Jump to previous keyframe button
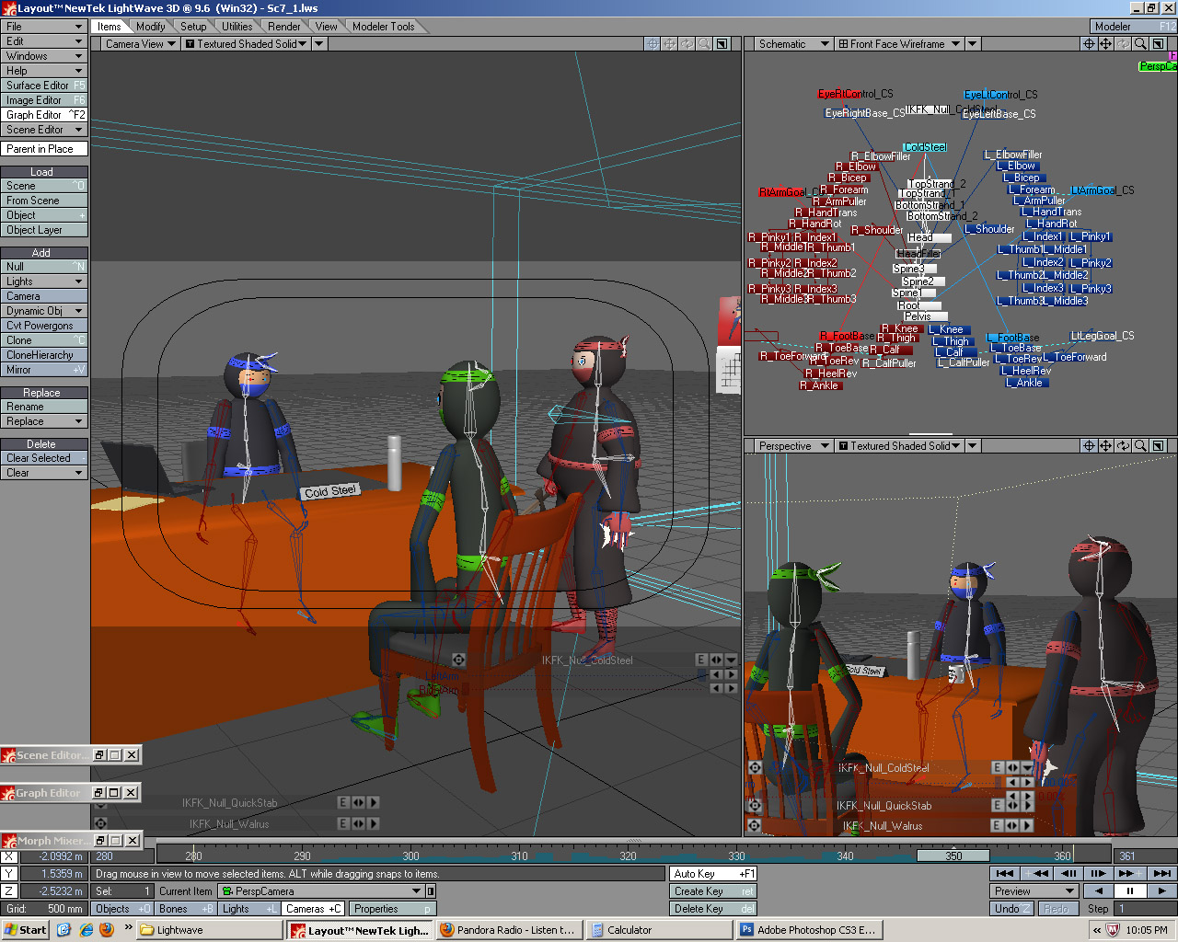 click(x=1037, y=873)
